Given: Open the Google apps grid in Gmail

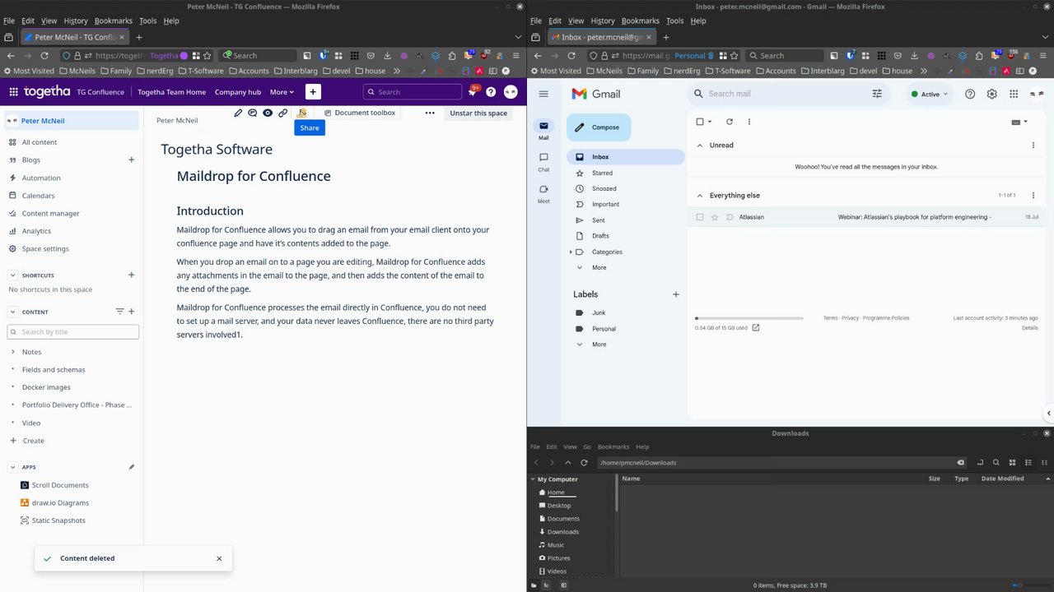Looking at the screenshot, I should (1014, 94).
